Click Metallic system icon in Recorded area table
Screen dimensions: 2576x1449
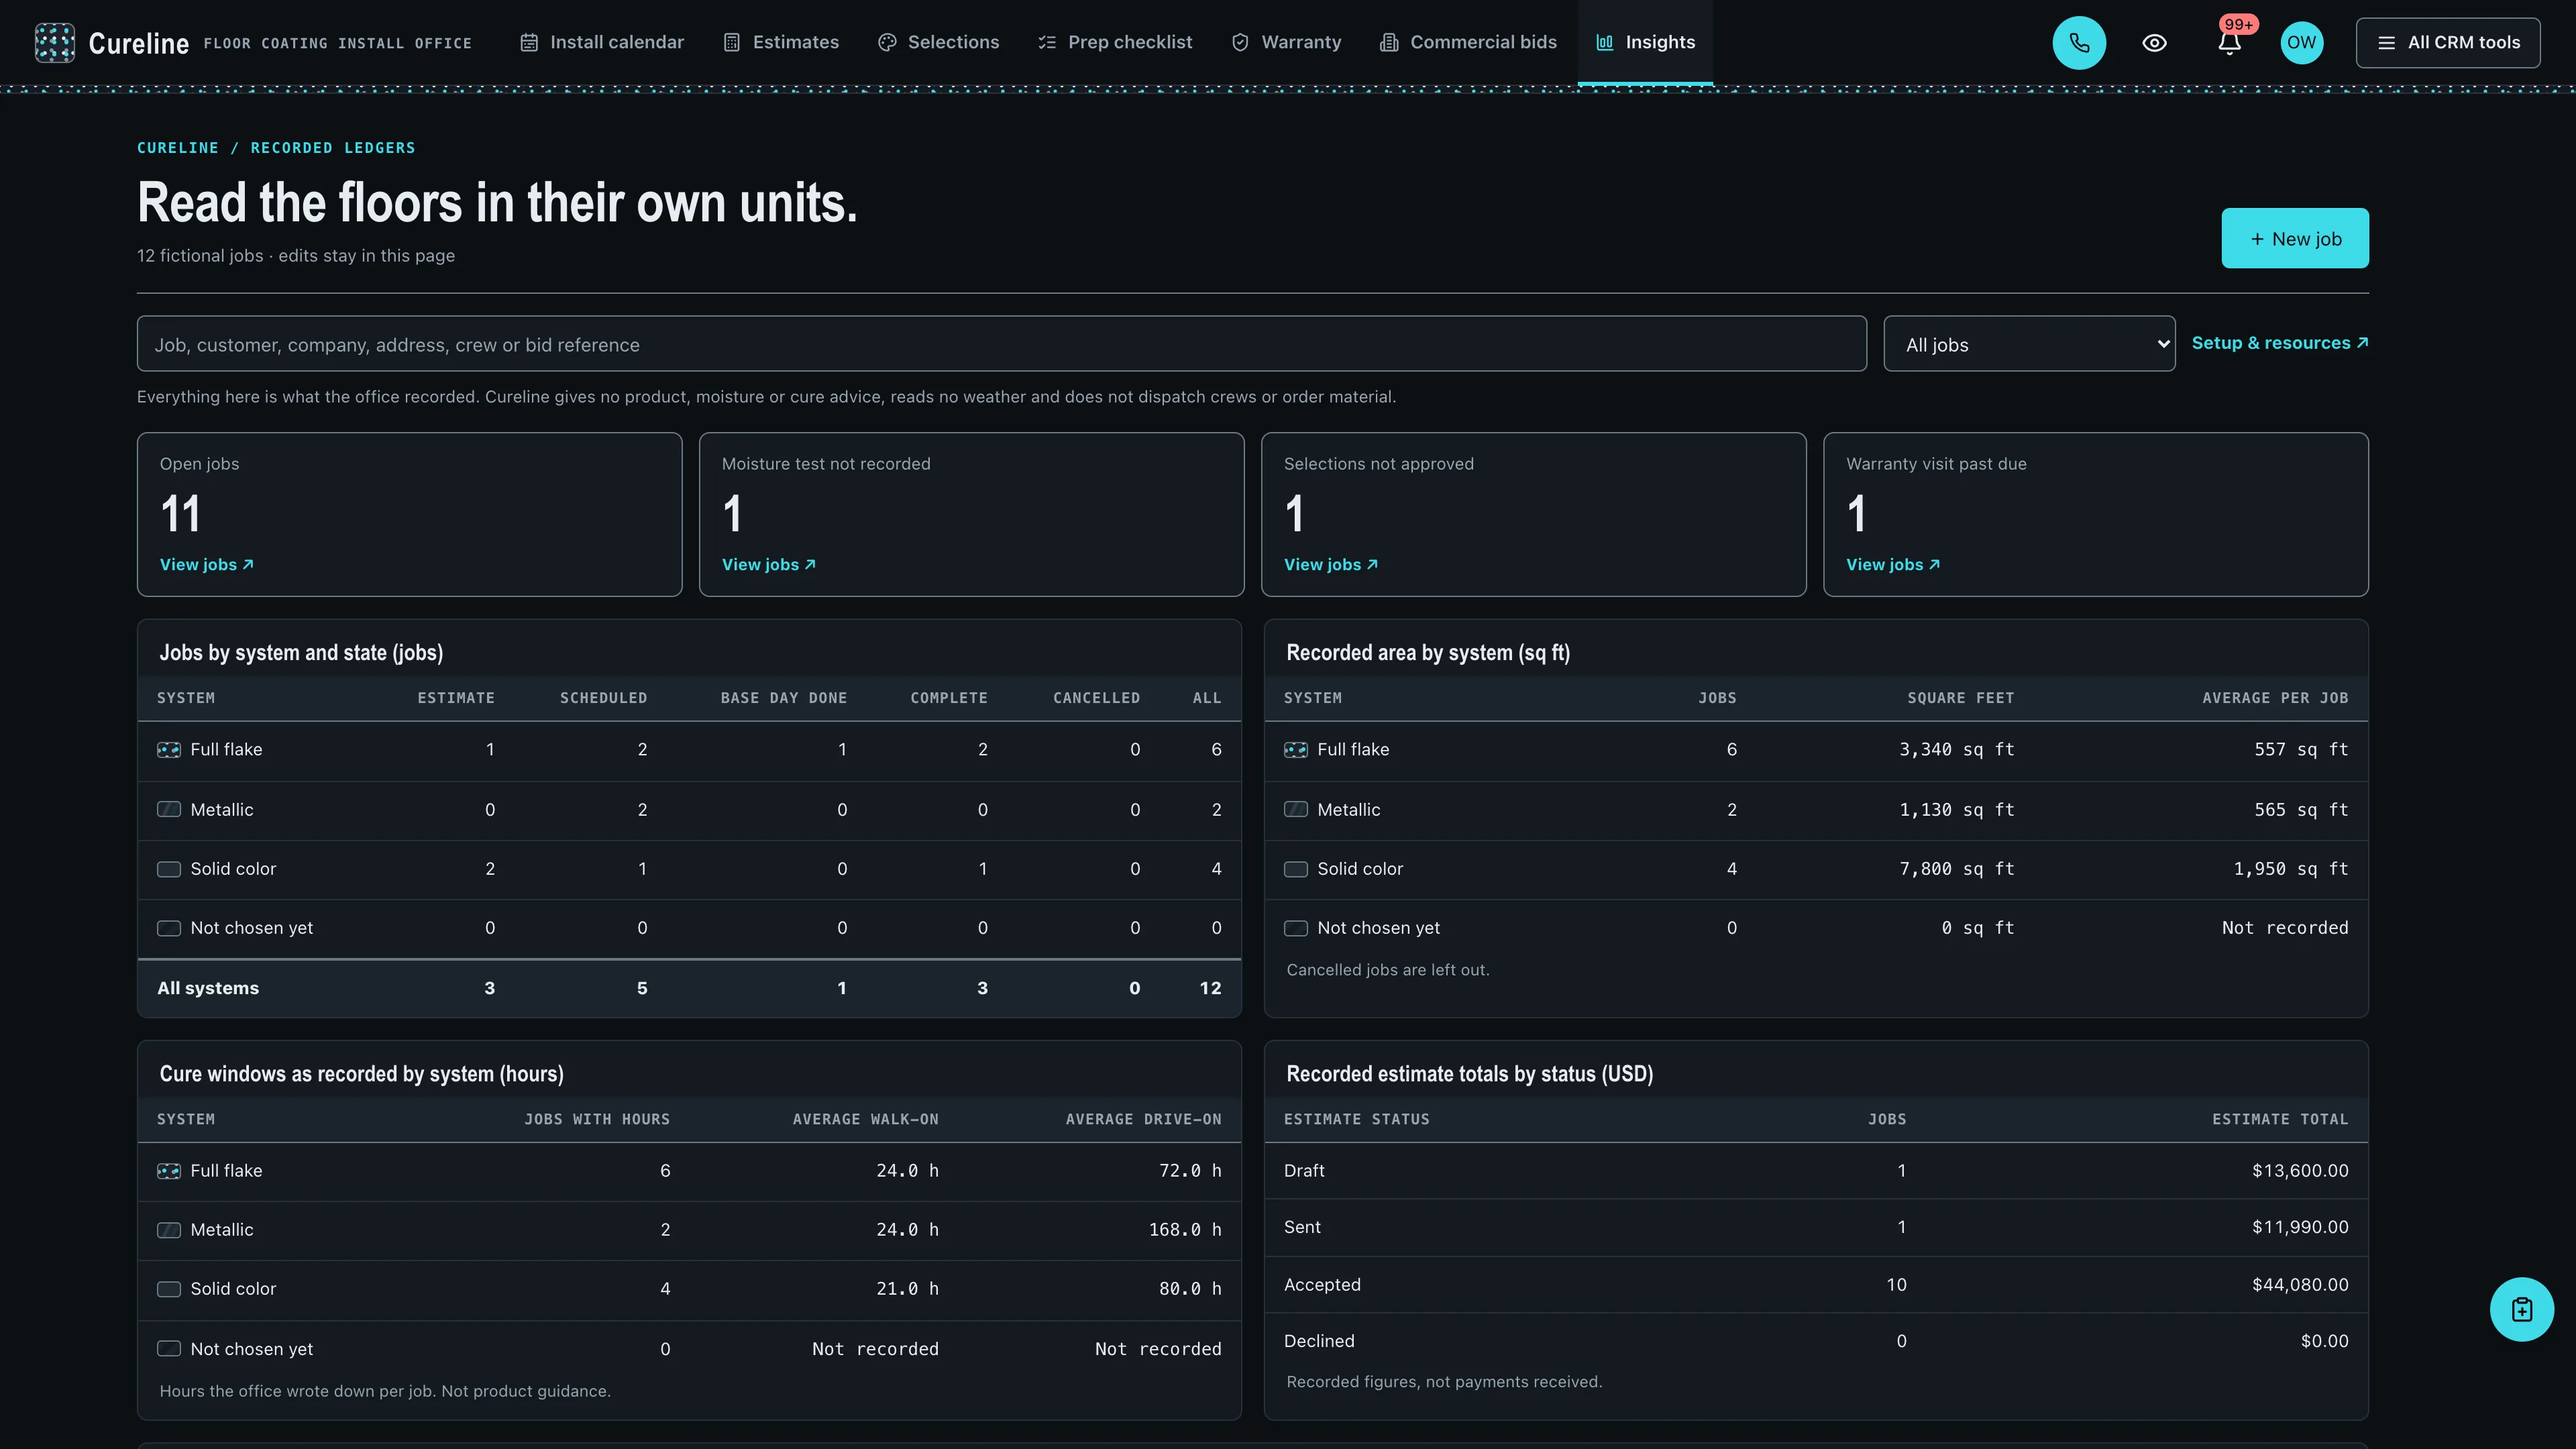pos(1295,809)
